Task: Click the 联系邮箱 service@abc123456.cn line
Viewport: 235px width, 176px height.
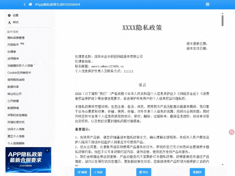Action: click(99, 66)
